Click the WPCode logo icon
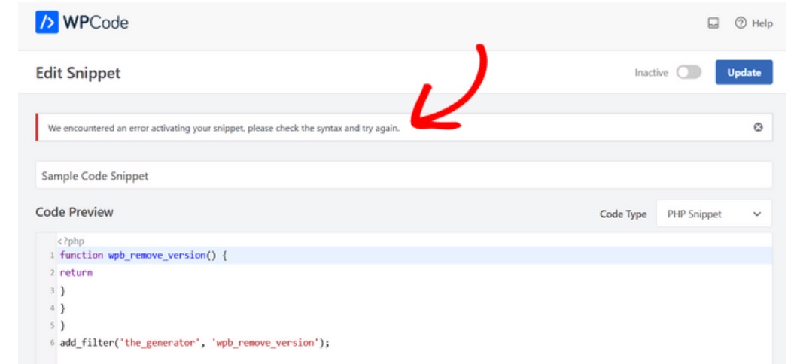The image size is (791, 364). pos(47,23)
